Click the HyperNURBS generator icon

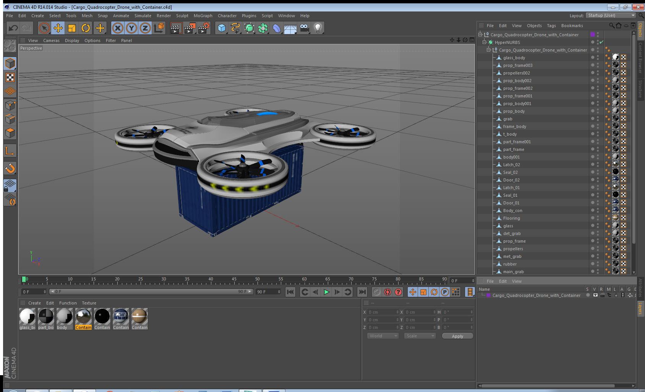point(249,28)
